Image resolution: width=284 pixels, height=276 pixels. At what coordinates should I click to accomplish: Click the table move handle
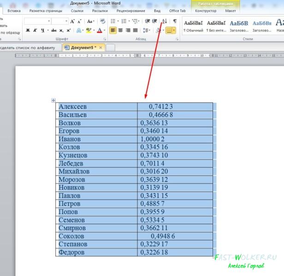coord(53,100)
